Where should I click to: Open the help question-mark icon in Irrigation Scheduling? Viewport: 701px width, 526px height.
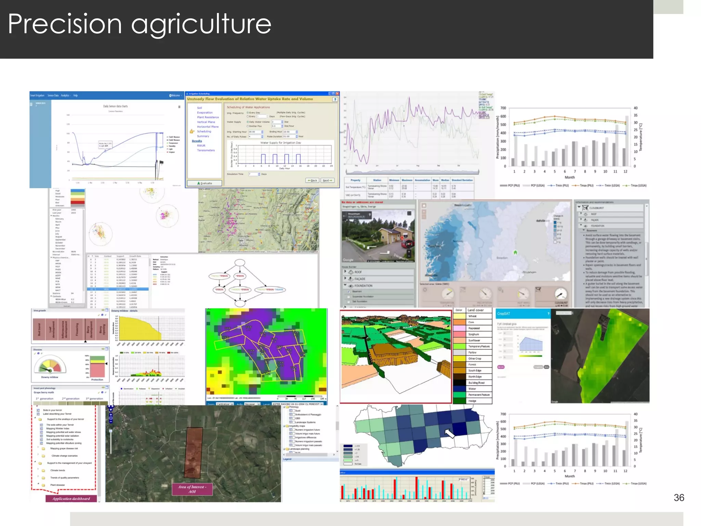(335, 99)
